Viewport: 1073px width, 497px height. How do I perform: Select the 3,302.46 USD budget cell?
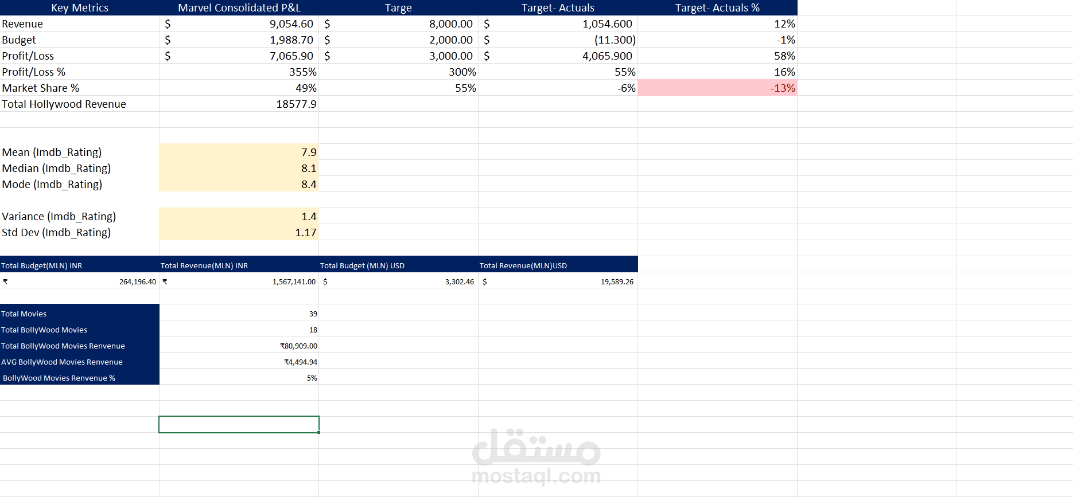(x=398, y=280)
